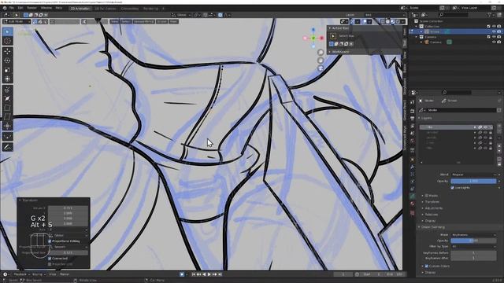Select the Scale tool in left toolbar
This screenshot has width=504, height=283.
click(7, 70)
